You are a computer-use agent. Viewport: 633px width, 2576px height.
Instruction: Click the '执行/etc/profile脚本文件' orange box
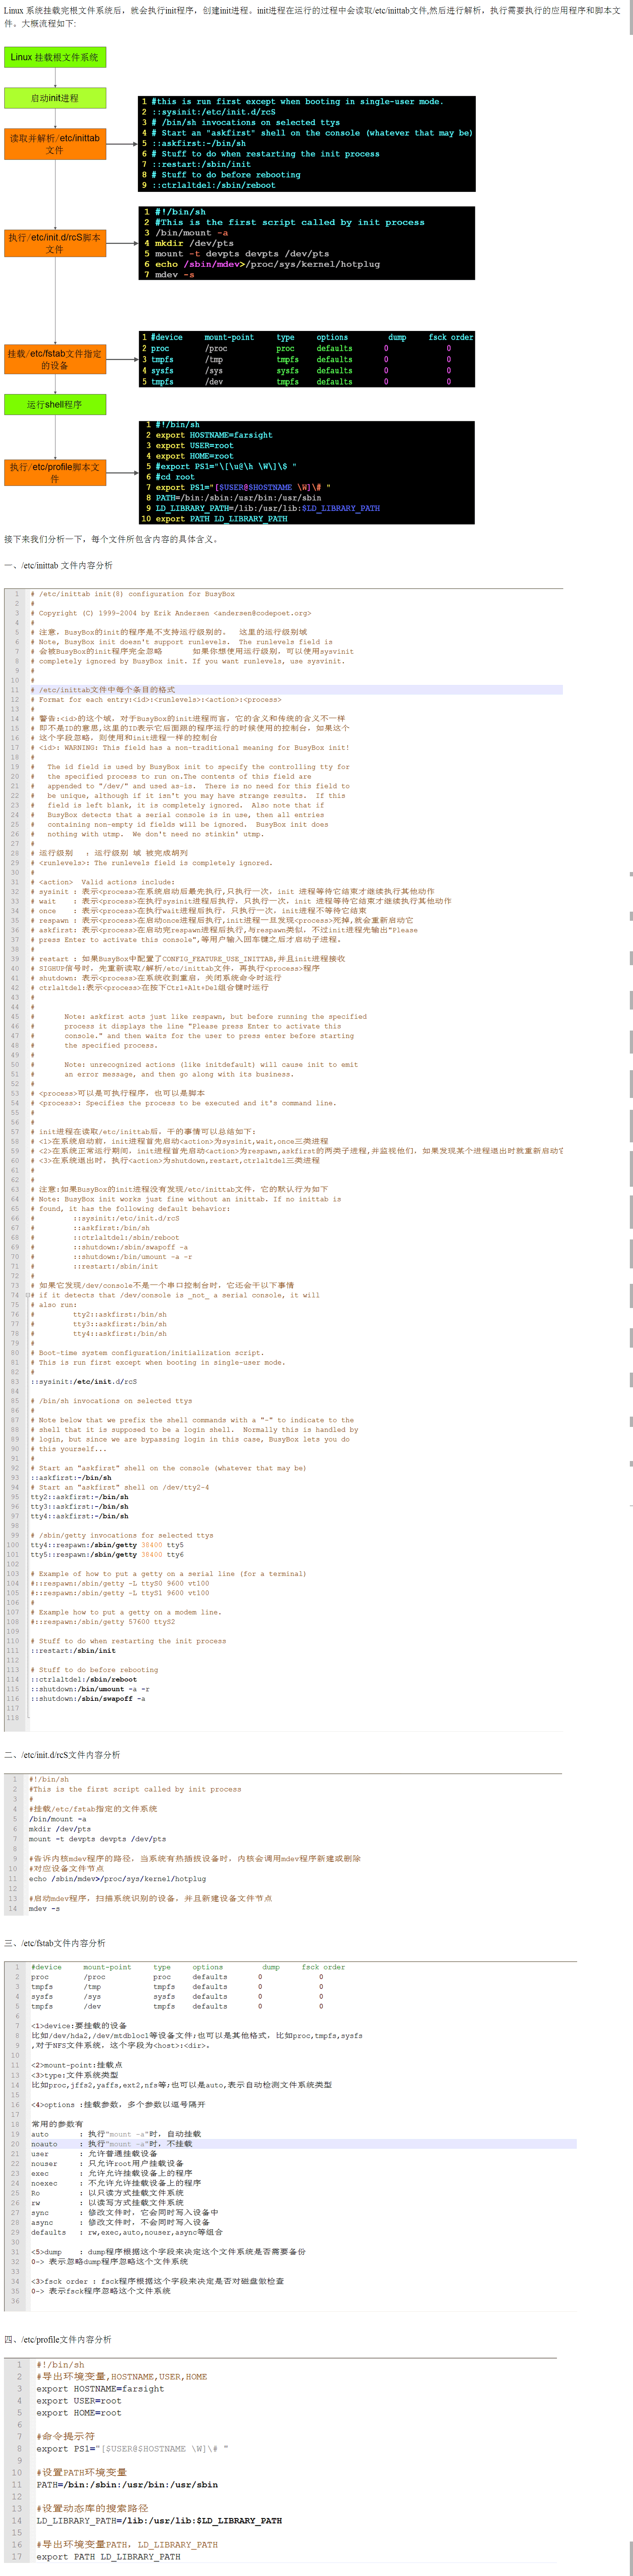click(55, 472)
